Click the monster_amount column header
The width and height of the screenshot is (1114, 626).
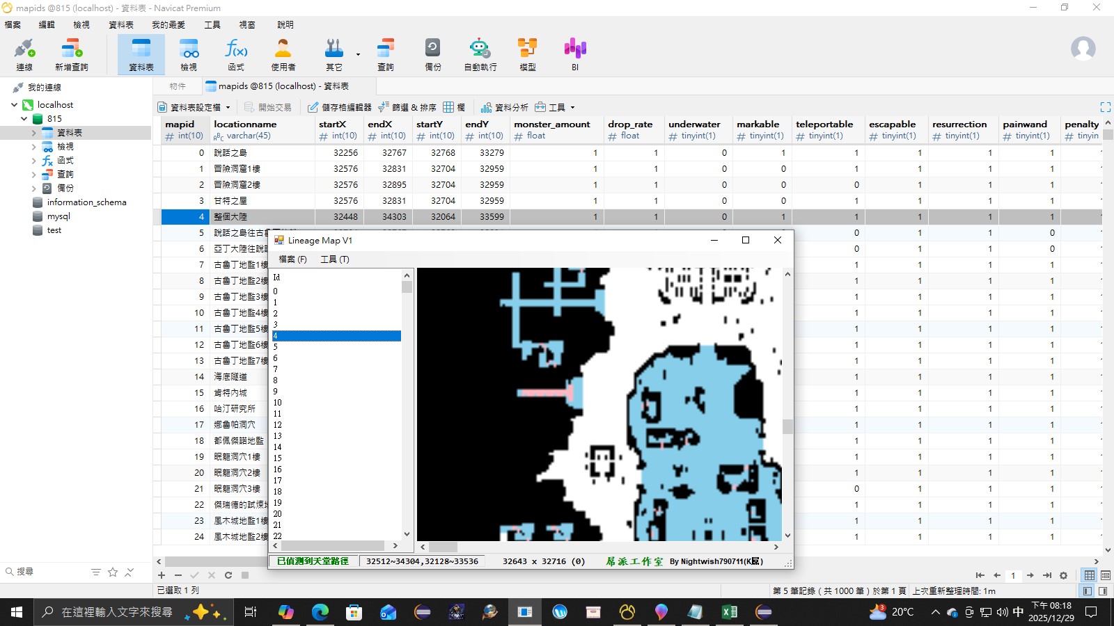(556, 130)
